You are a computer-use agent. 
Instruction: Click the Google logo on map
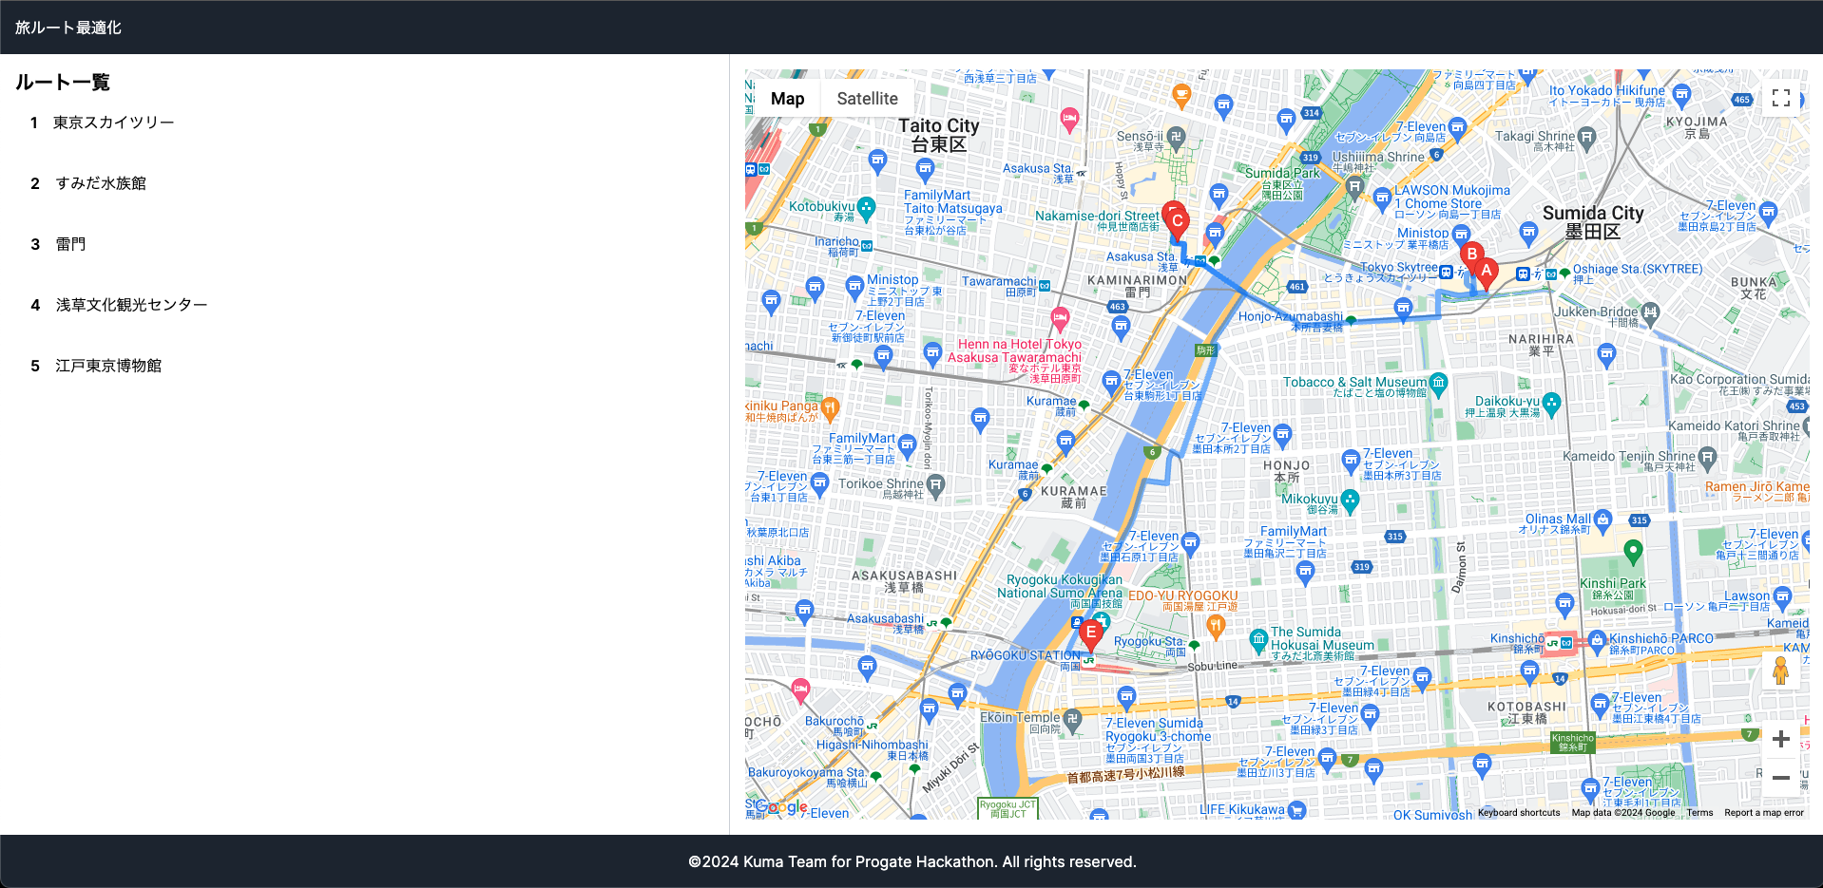click(781, 807)
